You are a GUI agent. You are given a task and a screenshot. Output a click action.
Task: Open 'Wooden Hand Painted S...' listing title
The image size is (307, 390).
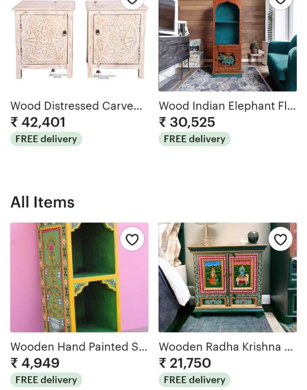(79, 347)
